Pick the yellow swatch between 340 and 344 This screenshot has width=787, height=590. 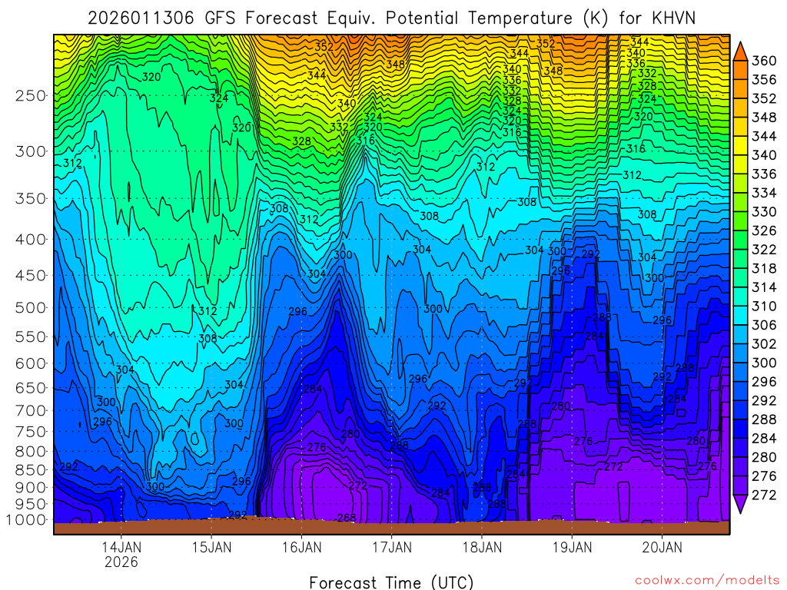tap(740, 146)
